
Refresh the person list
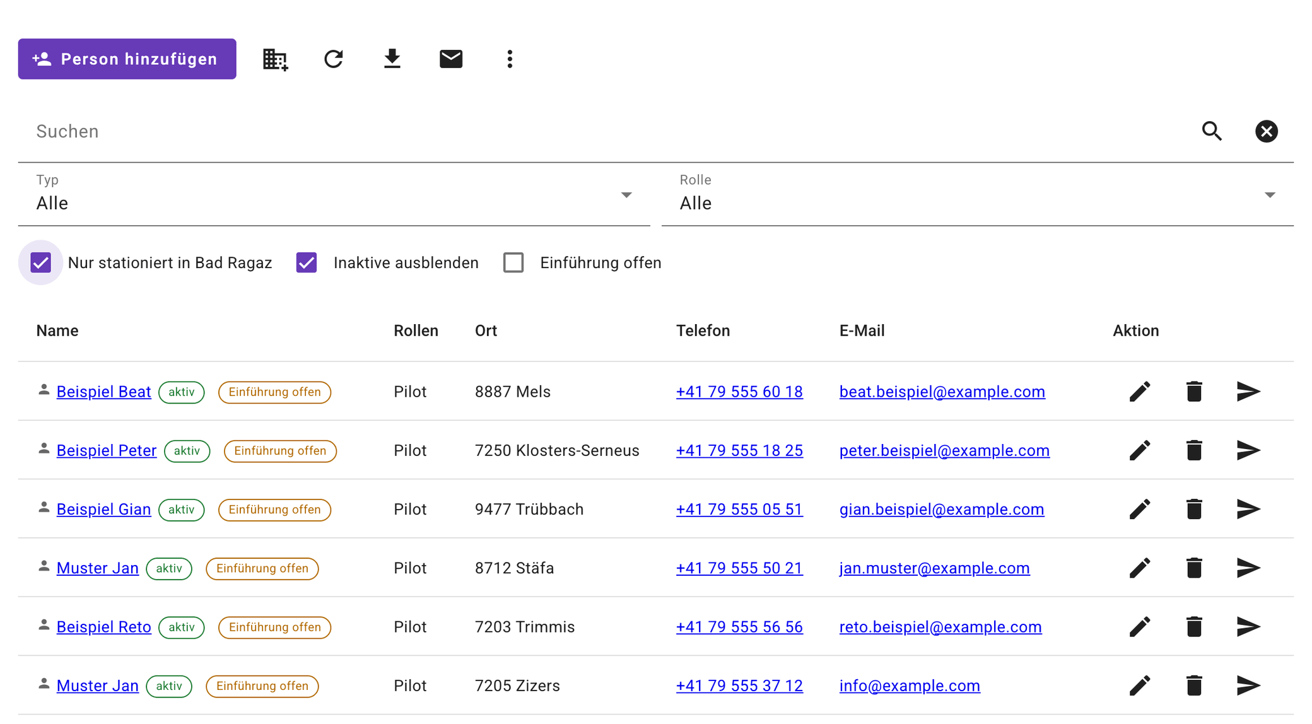[334, 59]
